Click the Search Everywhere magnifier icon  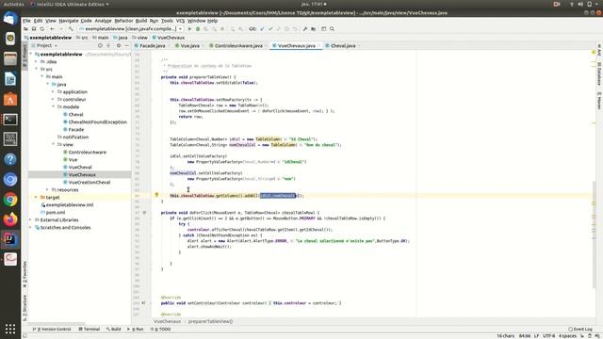click(x=332, y=29)
